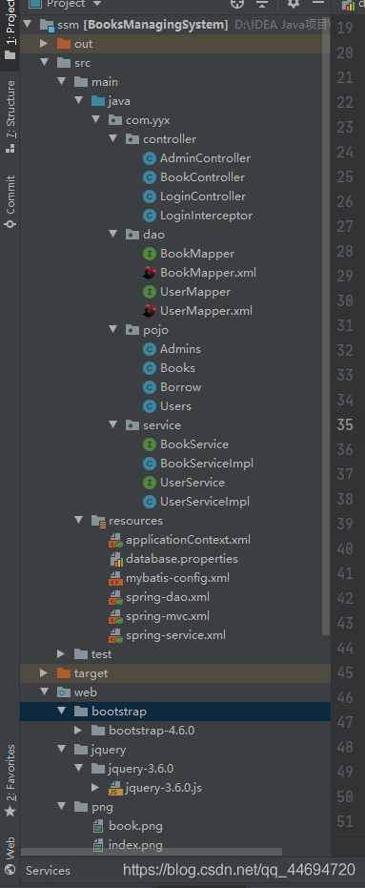This screenshot has height=888, width=365.
Task: Click editor gutter line number 35
Action: click(x=345, y=424)
